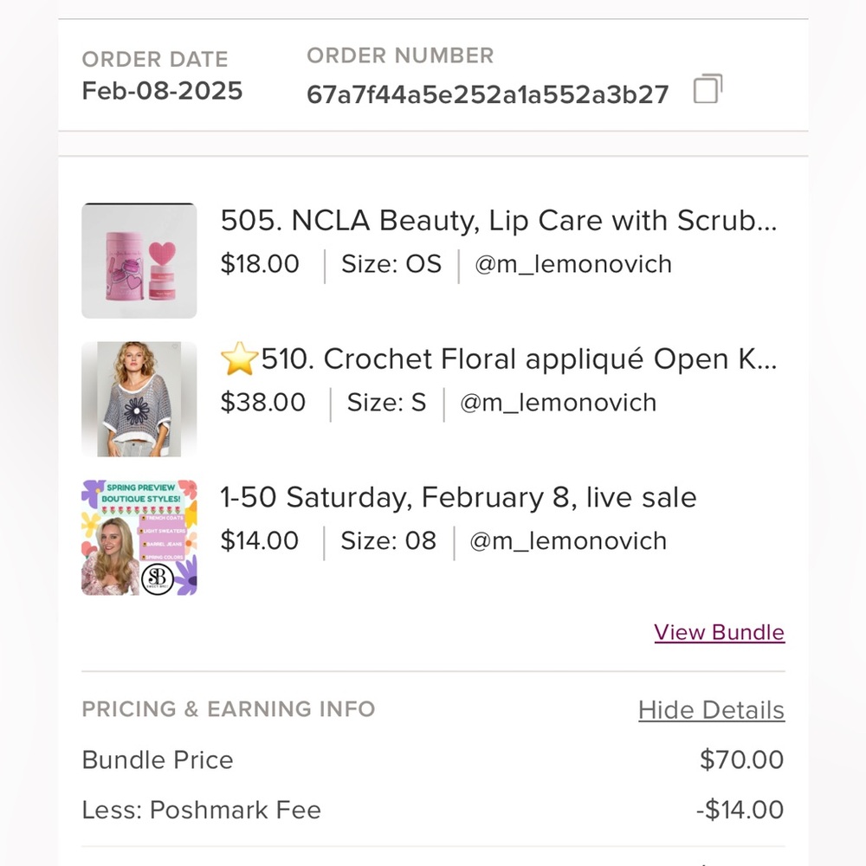Select the order number text

pyautogui.click(x=487, y=94)
